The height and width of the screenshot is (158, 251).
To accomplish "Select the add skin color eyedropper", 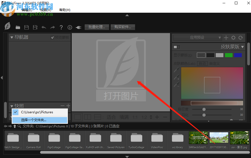I will [x=176, y=77].
